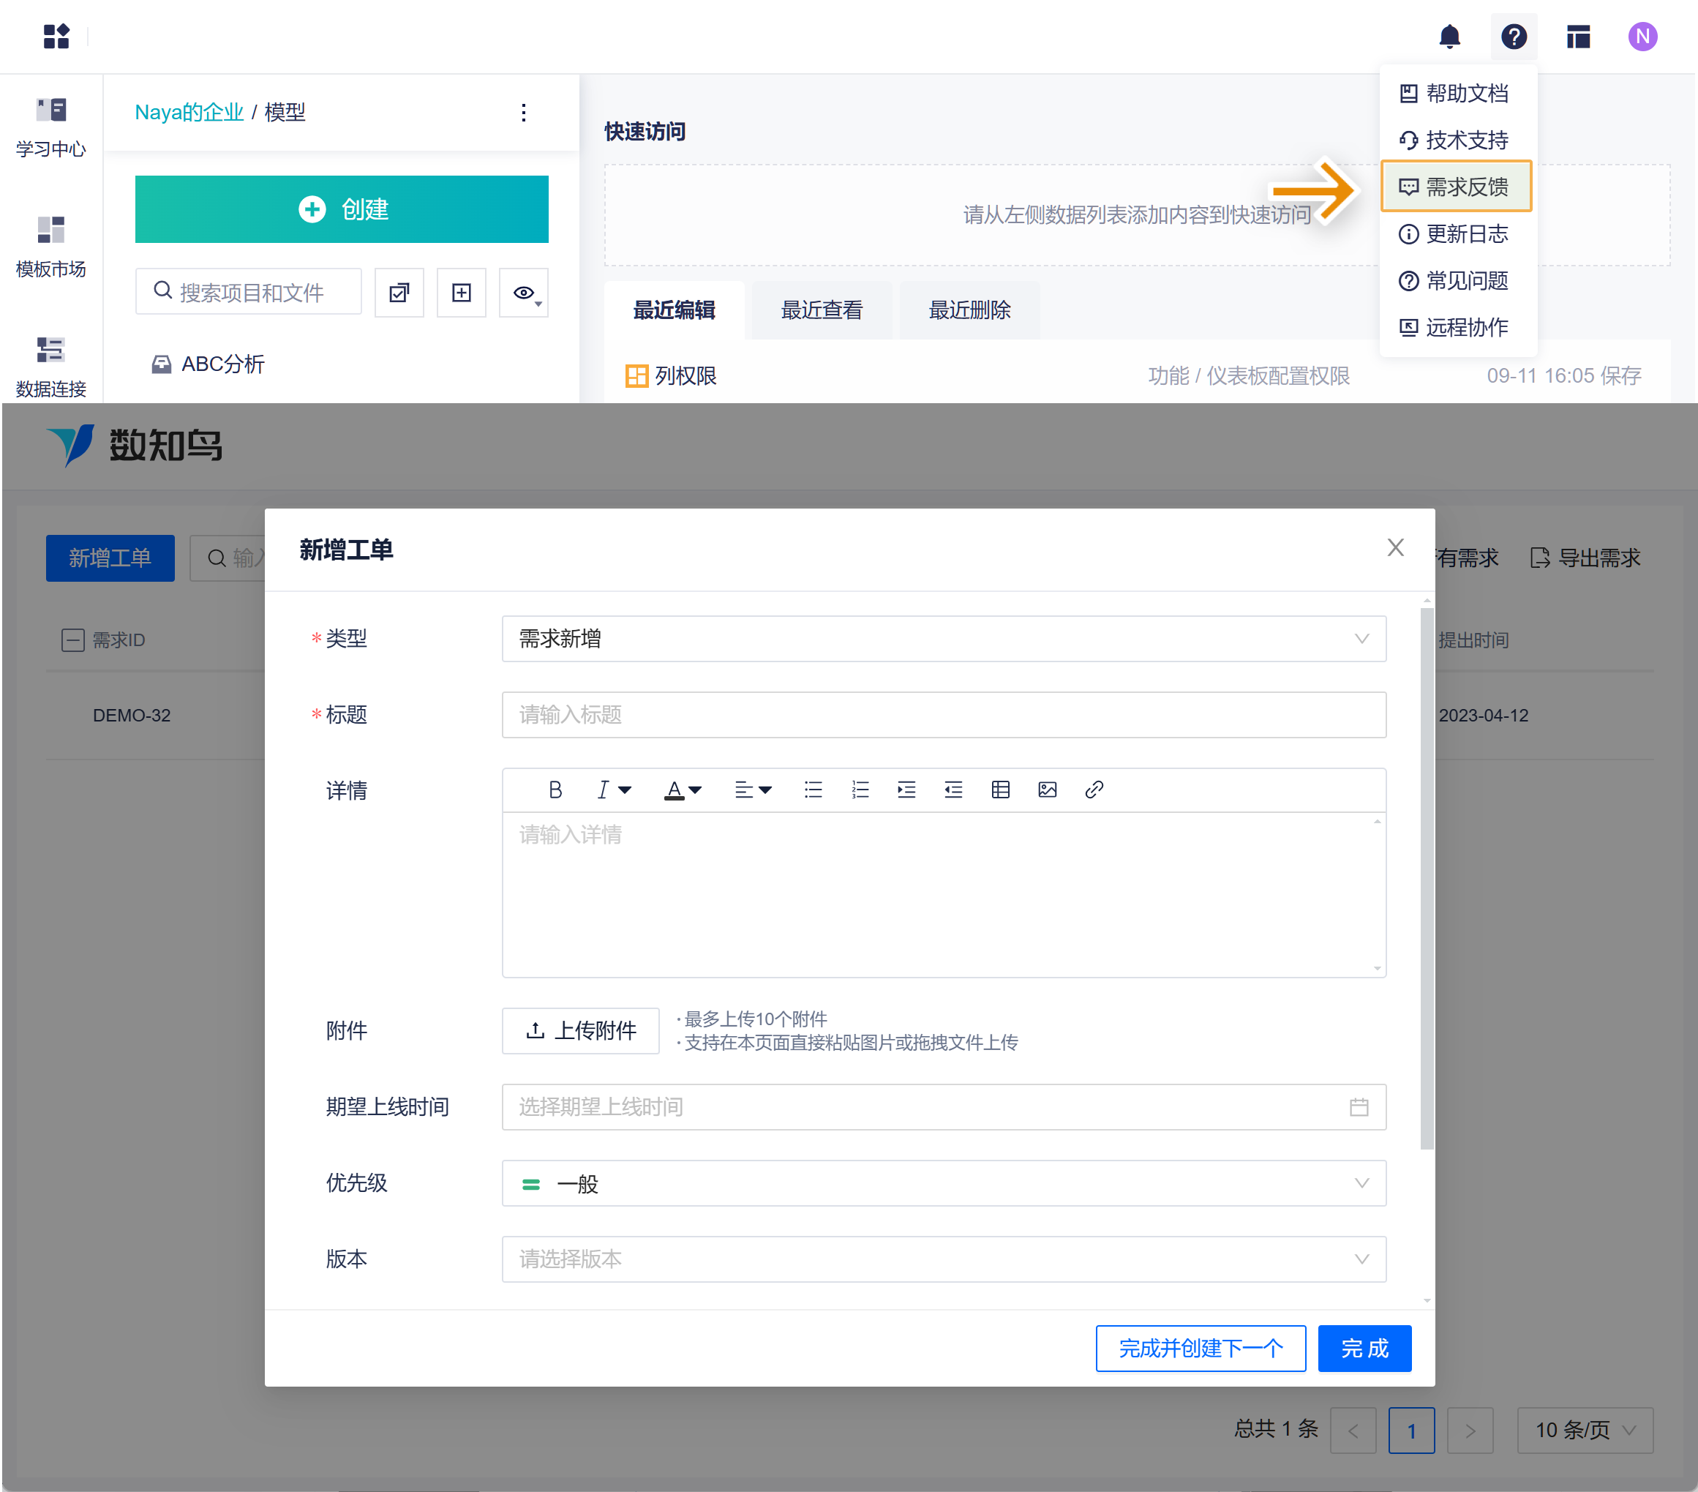Insert a table in details editor

1000,790
